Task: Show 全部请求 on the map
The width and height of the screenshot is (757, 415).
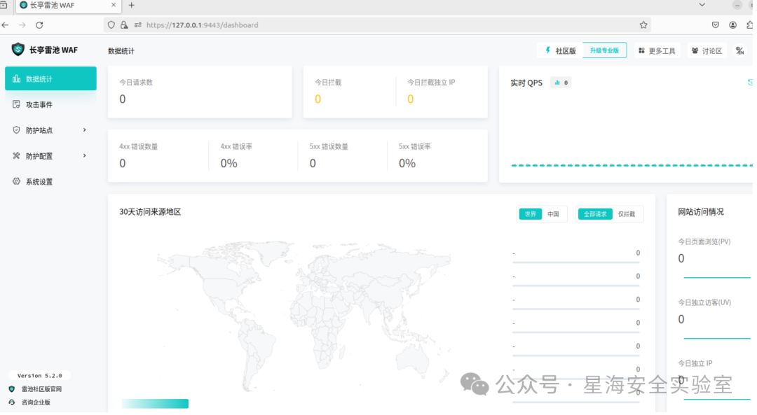Action: (595, 214)
